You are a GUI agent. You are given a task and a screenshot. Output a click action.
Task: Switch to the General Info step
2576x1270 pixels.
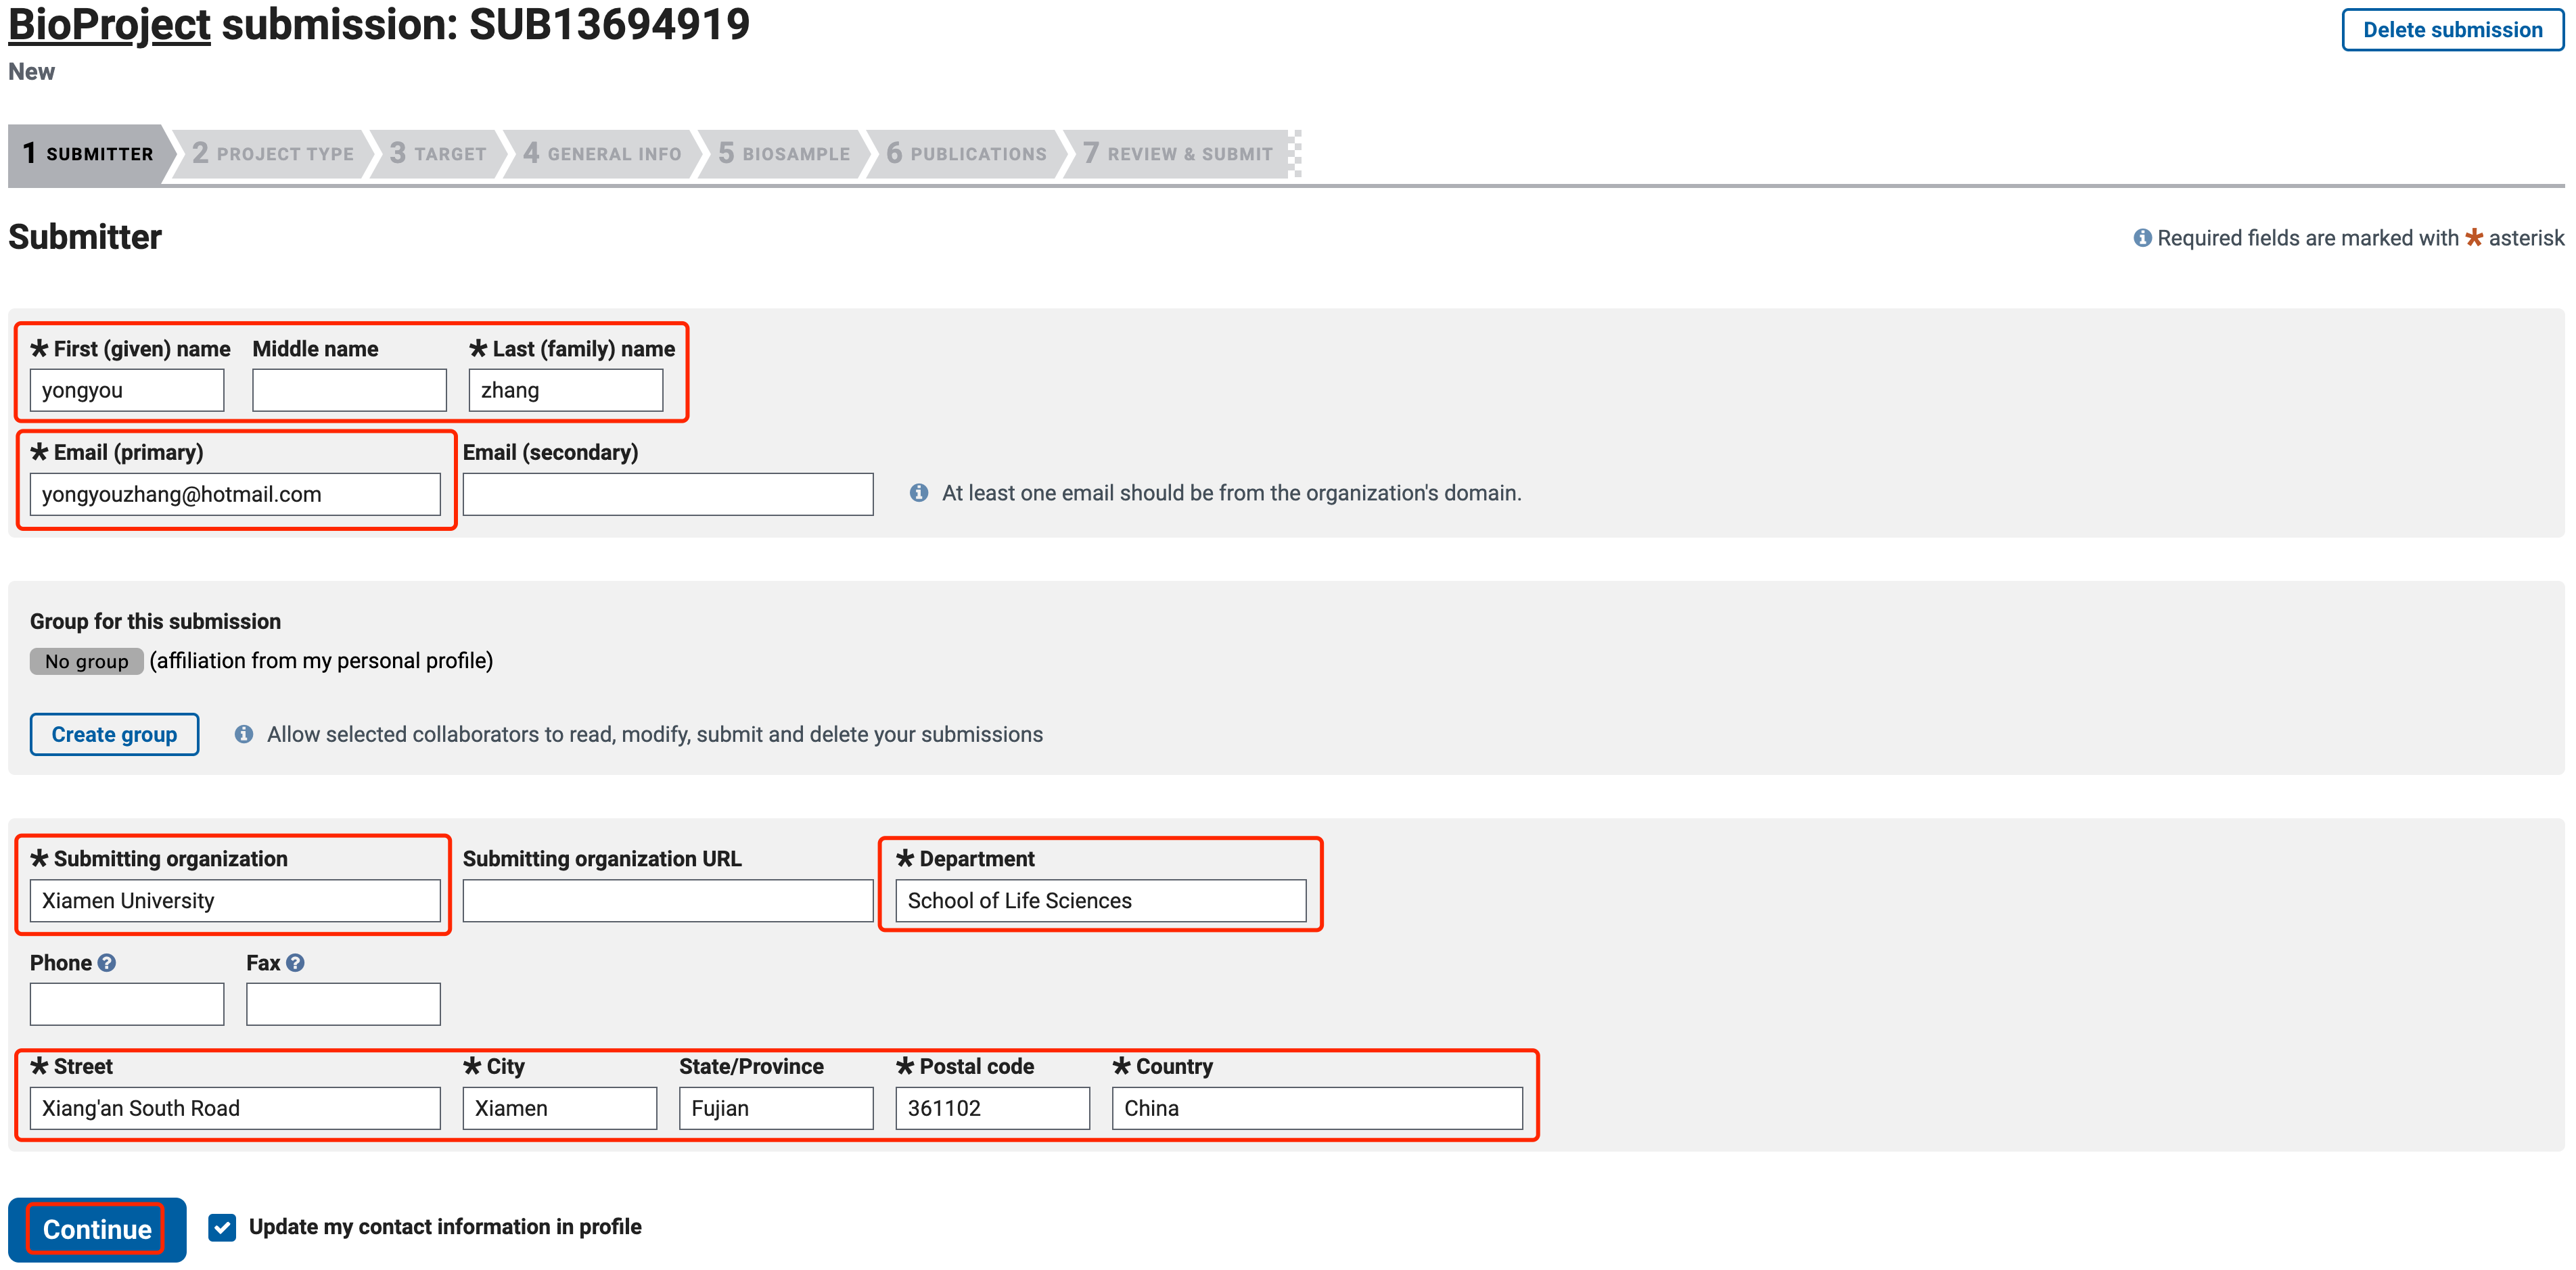(602, 154)
